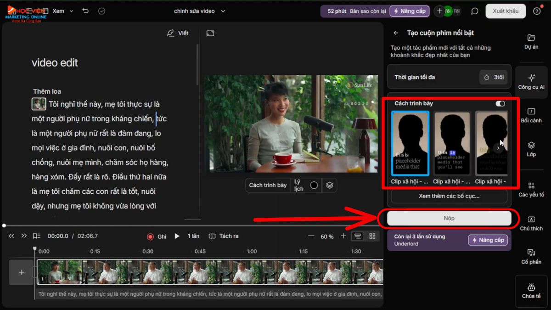551x310 pixels.
Task: Click the playback progress bar above the timeline
Action: coord(193,225)
